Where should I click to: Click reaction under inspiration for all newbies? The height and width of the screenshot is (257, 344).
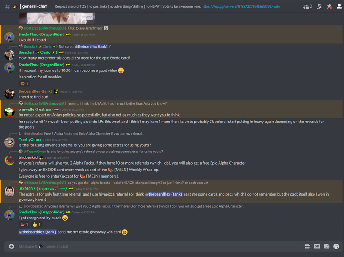coord(24,83)
